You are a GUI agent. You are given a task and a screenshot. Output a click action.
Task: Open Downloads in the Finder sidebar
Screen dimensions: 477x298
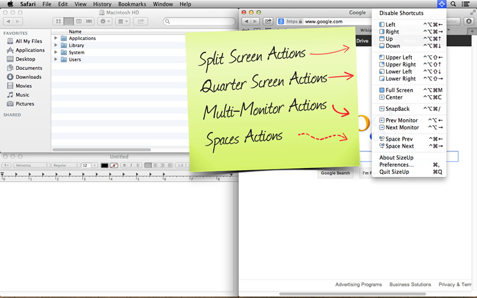(x=28, y=77)
